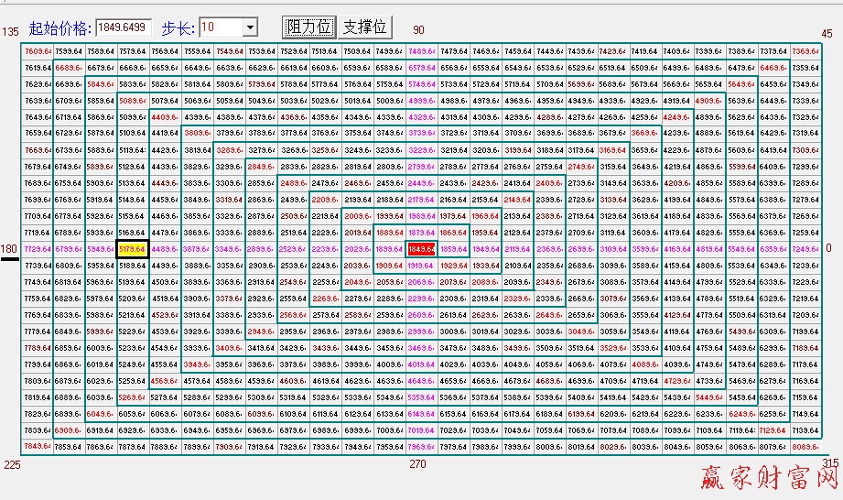
Task: Click the 45 degree angle label
Action: click(x=827, y=34)
